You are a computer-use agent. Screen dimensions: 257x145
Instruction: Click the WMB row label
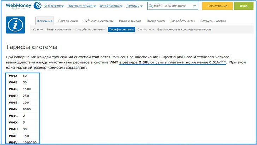point(13,103)
